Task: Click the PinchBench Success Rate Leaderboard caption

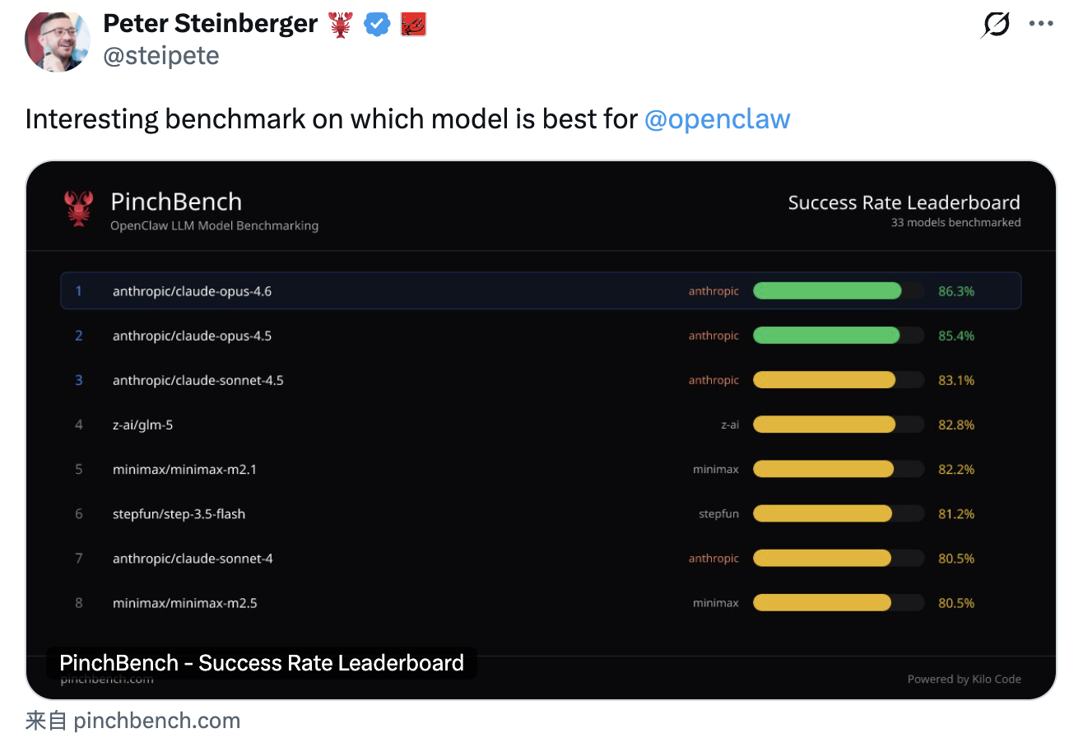Action: click(262, 663)
